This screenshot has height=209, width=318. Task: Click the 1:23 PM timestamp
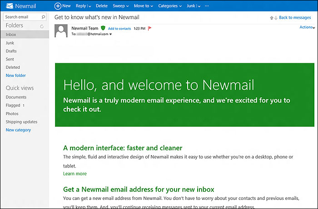[139, 29]
